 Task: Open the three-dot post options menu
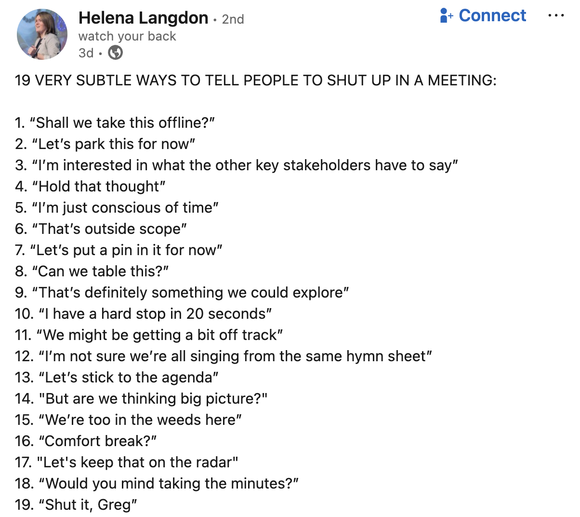pos(556,15)
